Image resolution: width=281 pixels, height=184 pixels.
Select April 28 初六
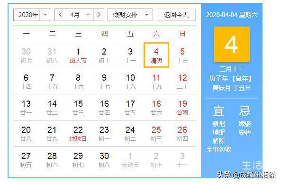52,159
